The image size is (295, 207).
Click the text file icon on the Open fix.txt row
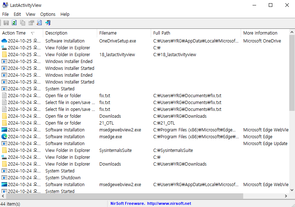[x=4, y=96]
